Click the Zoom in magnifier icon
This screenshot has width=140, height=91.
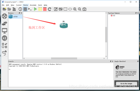pyautogui.click(x=75, y=9)
